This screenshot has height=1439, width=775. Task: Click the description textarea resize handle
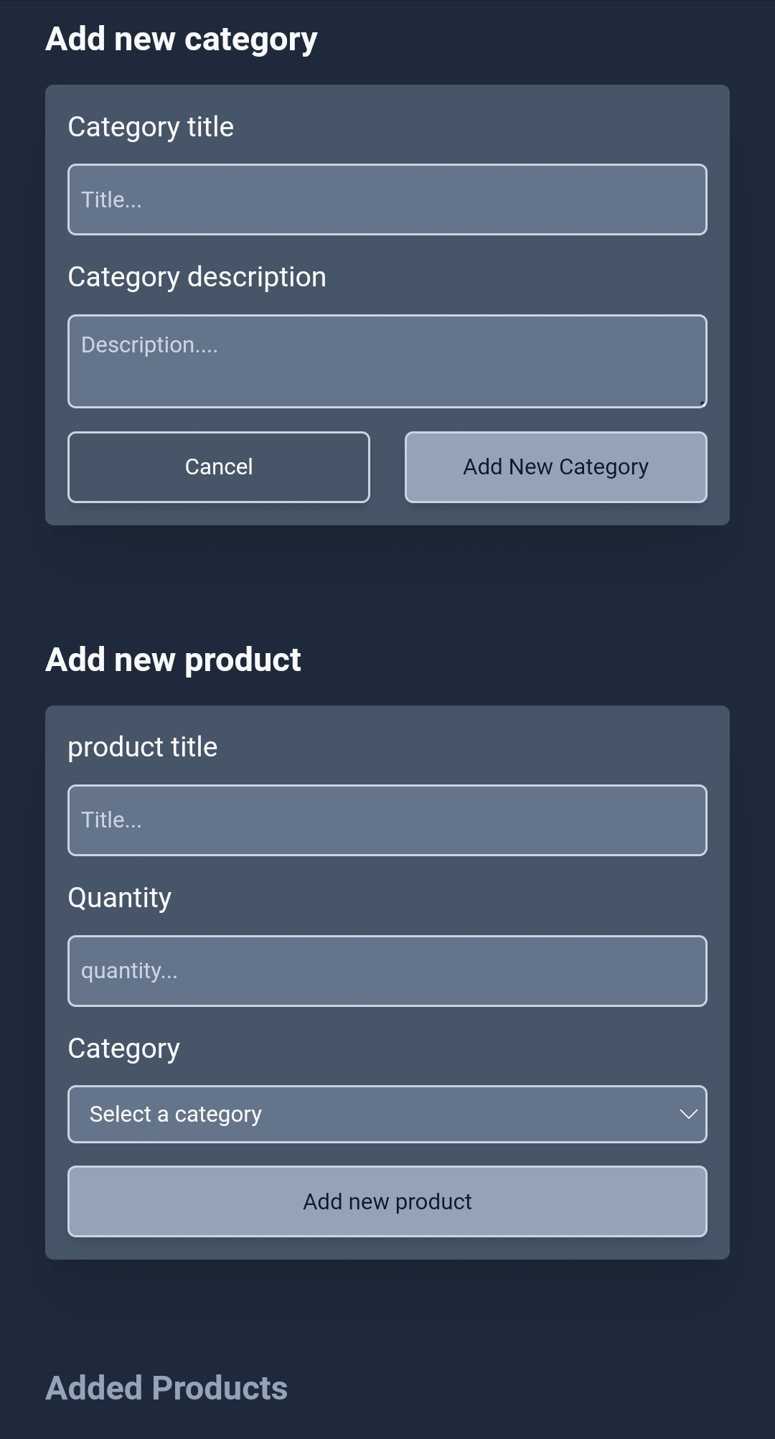point(701,402)
